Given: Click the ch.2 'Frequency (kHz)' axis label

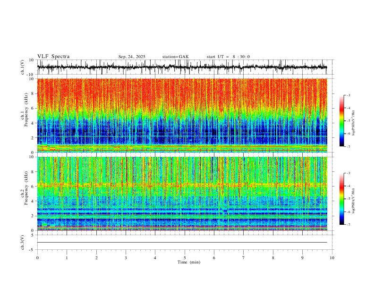Looking at the screenshot, I should click(26, 187).
